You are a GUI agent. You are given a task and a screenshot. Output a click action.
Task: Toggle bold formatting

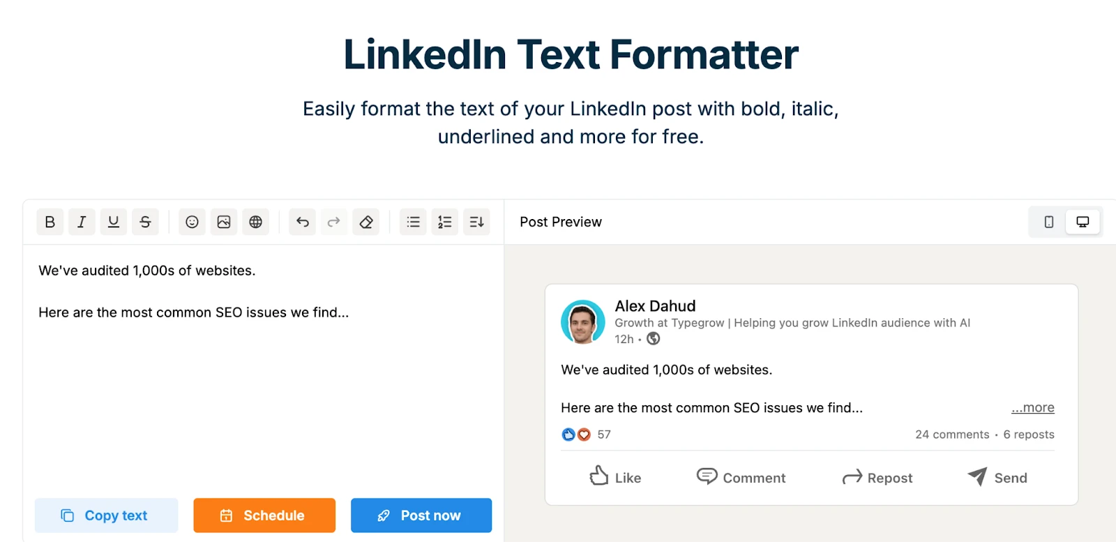pos(50,222)
